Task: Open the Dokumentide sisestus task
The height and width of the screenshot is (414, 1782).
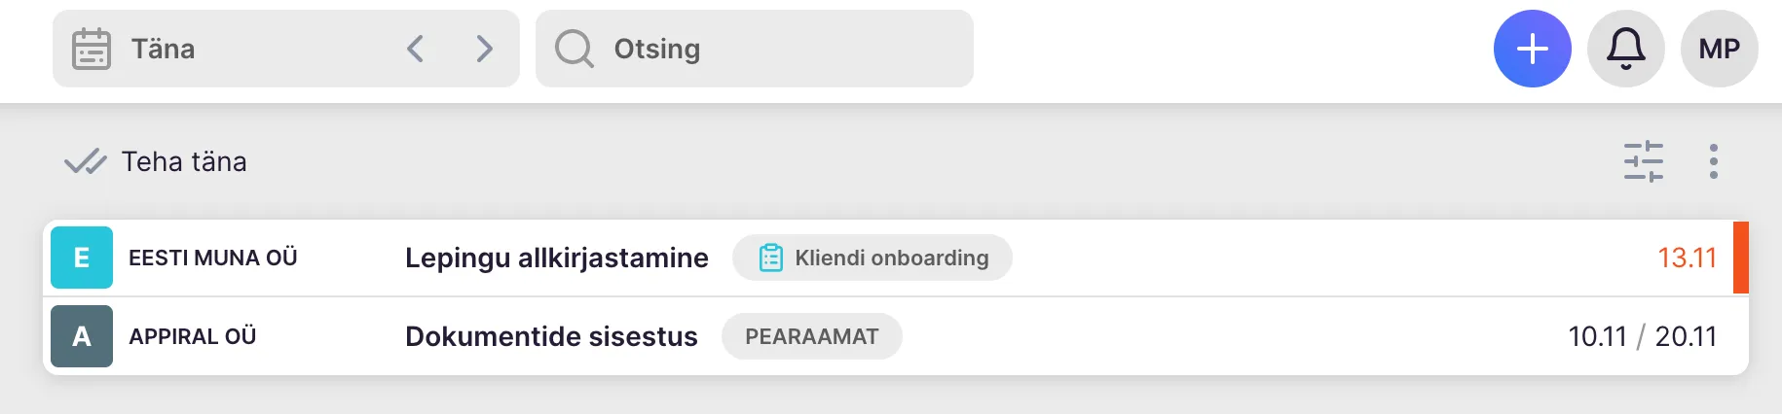Action: click(x=551, y=336)
